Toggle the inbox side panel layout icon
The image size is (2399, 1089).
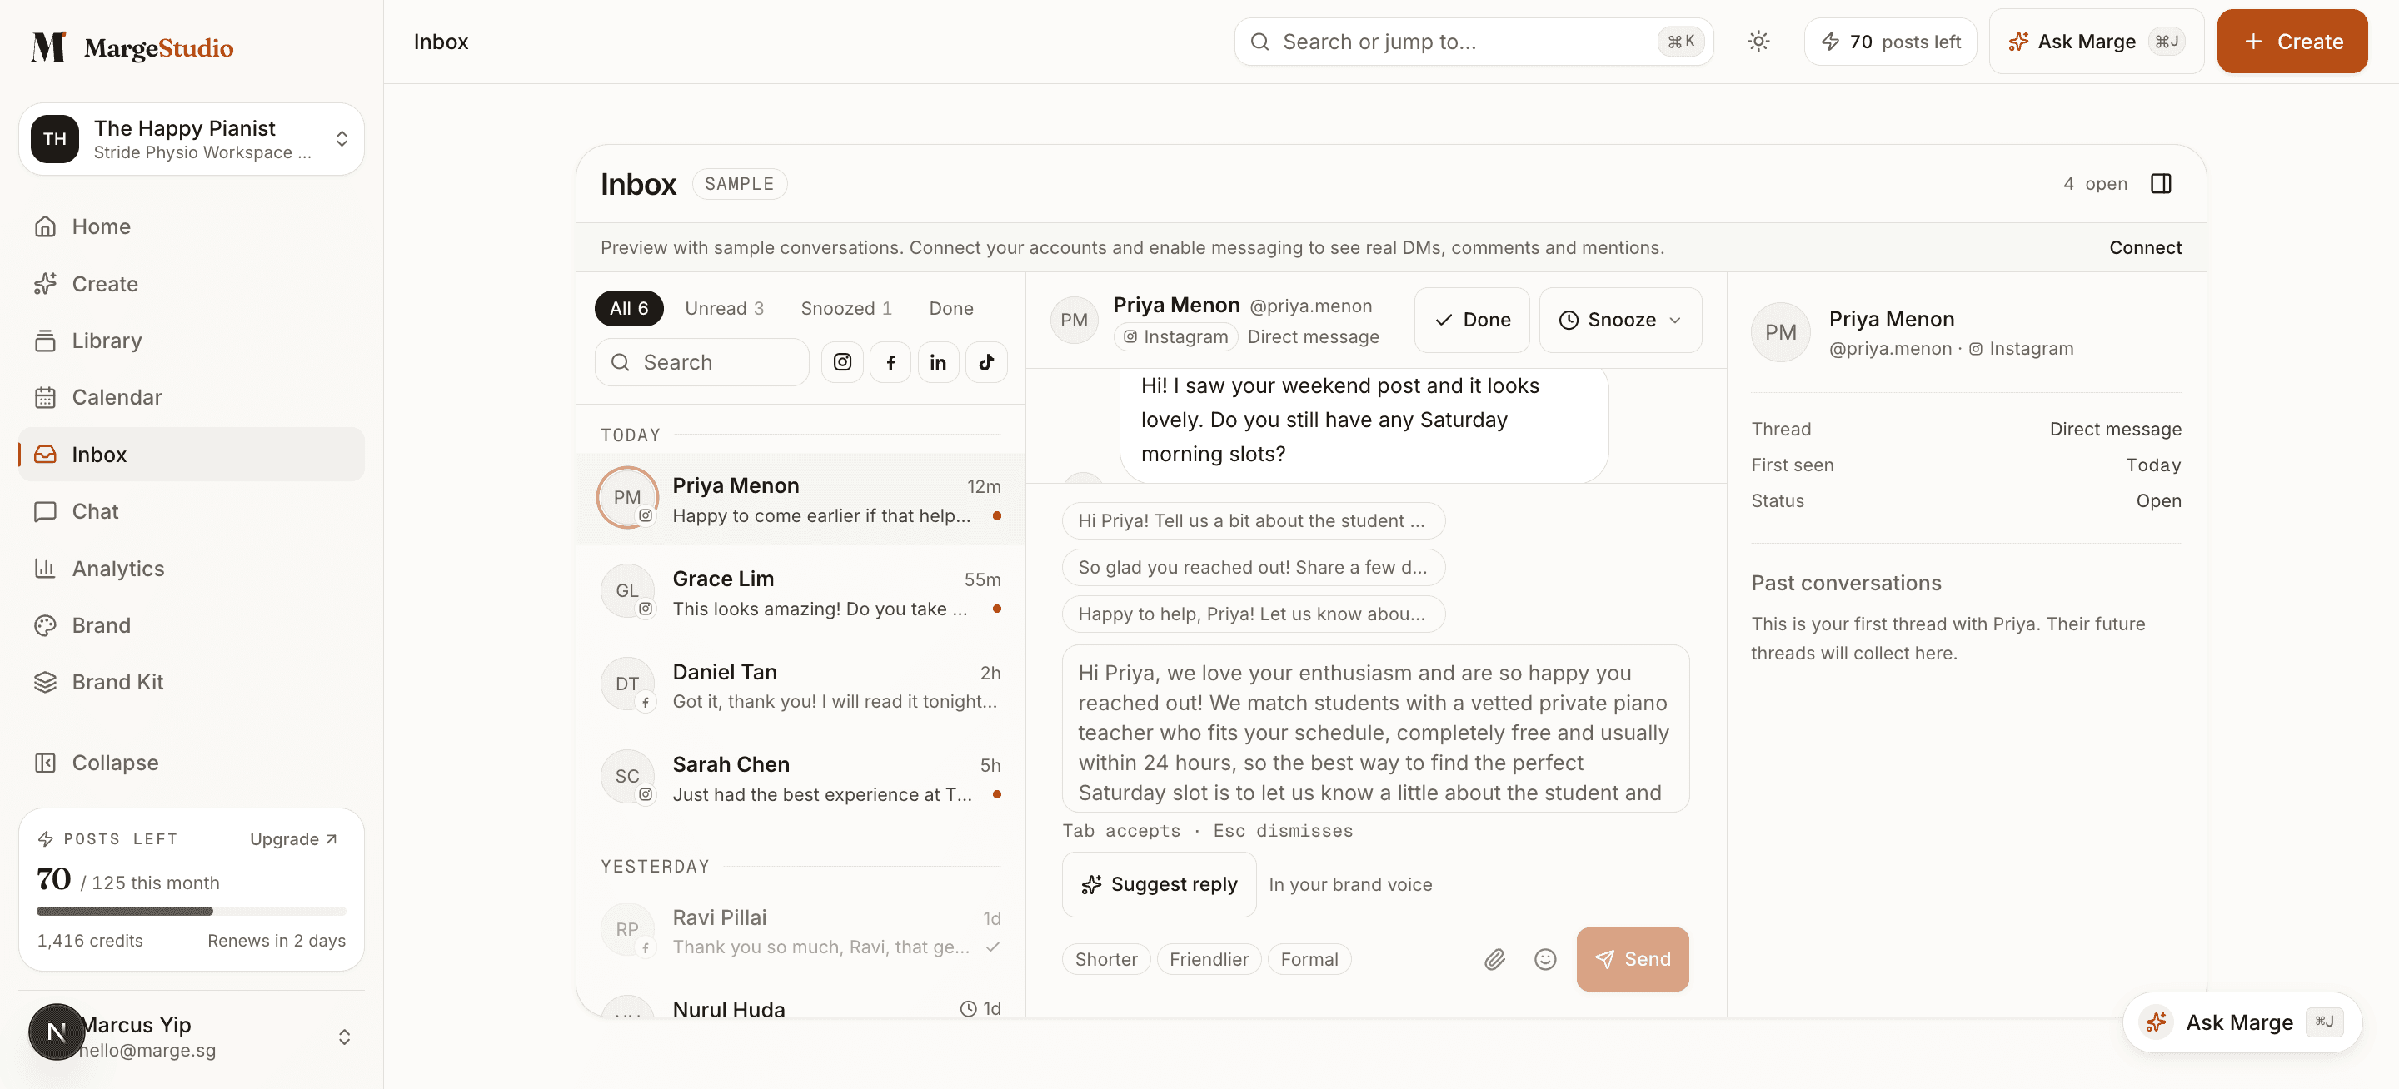(2161, 183)
